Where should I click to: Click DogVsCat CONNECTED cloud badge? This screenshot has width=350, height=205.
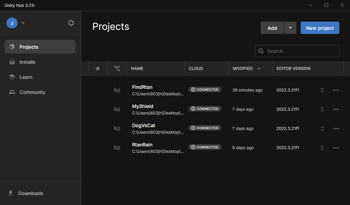(x=205, y=128)
